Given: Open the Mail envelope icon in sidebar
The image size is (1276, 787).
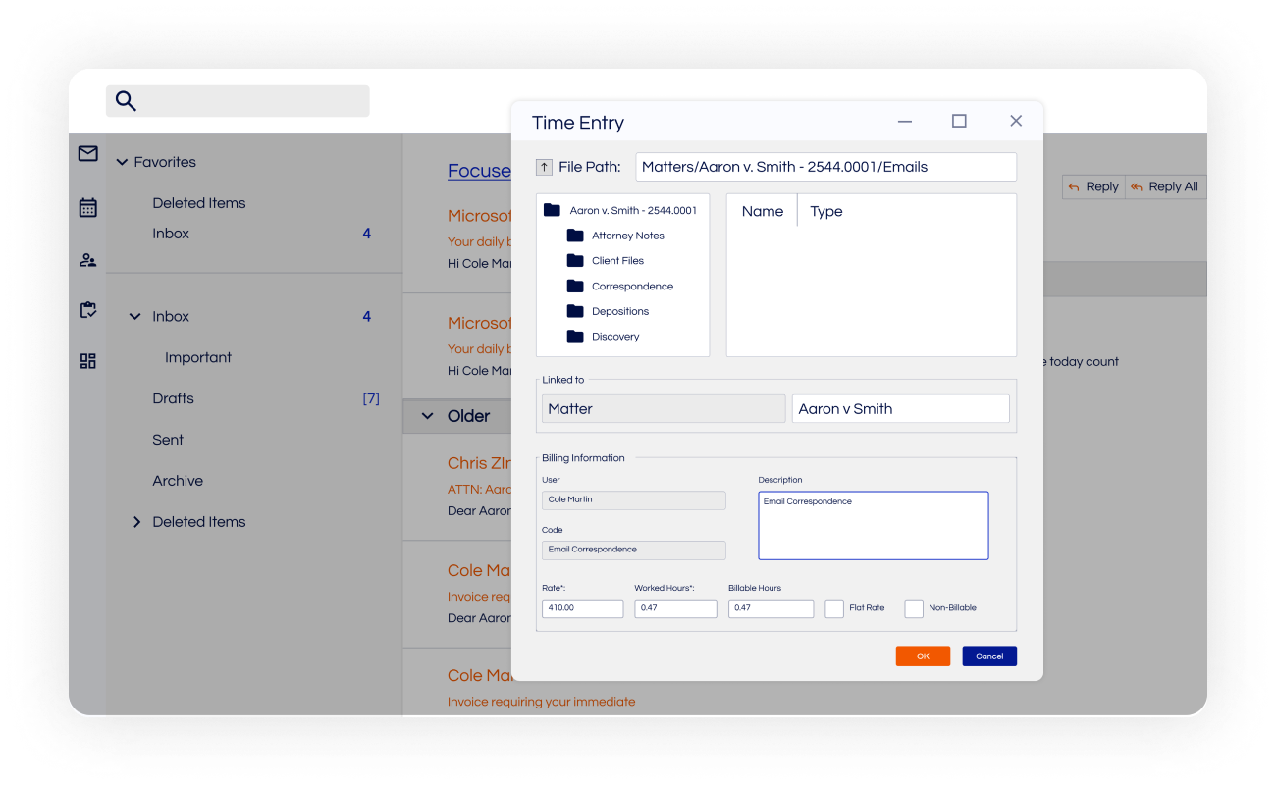Looking at the screenshot, I should (x=87, y=154).
